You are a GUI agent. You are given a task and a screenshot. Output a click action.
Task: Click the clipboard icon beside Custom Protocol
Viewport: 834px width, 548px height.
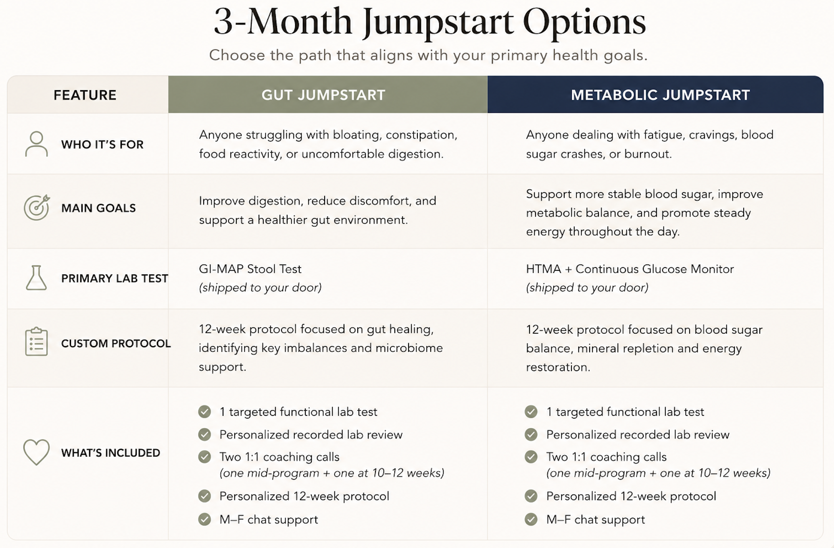tap(36, 342)
